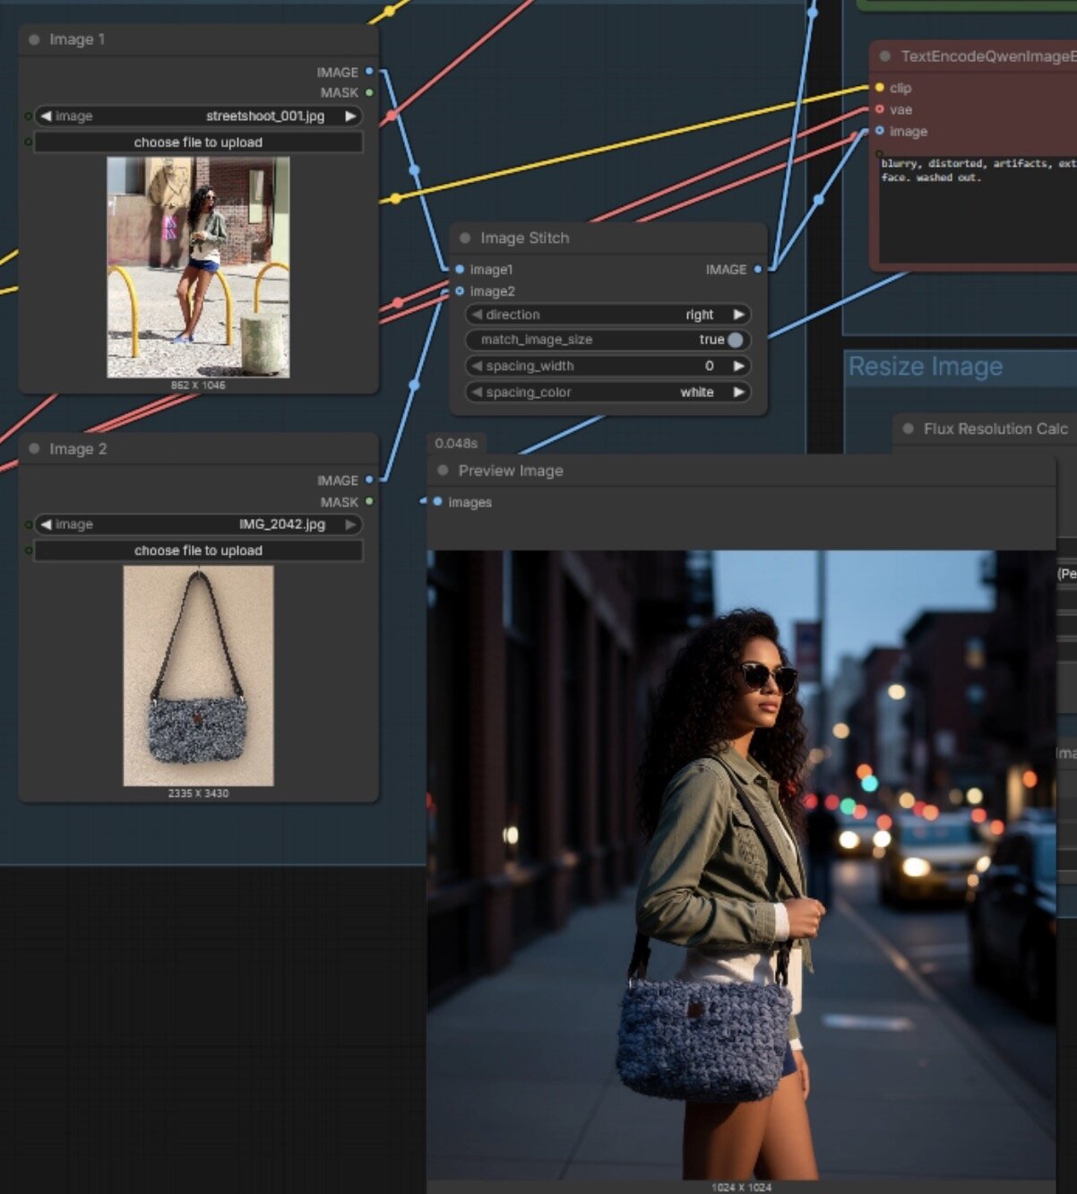Decrease spacing_width value

(x=477, y=366)
